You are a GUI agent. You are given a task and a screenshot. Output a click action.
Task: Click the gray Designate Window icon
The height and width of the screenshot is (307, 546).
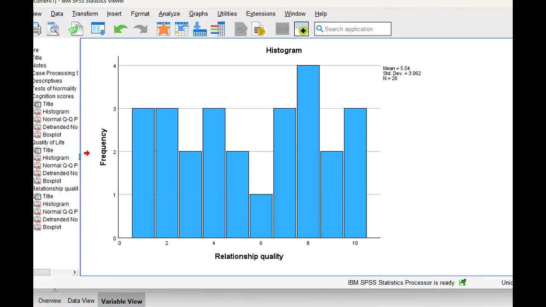282,29
